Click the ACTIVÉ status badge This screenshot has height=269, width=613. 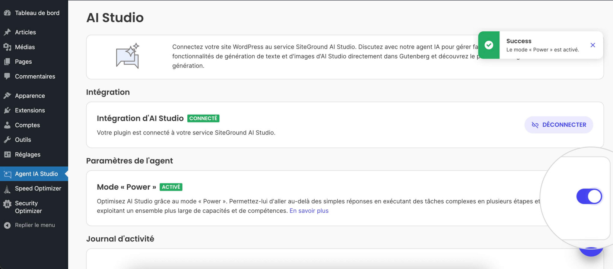pyautogui.click(x=171, y=187)
